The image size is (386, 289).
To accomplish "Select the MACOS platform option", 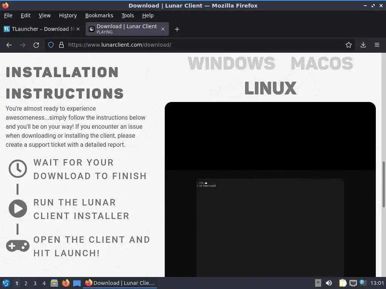I will (322, 63).
